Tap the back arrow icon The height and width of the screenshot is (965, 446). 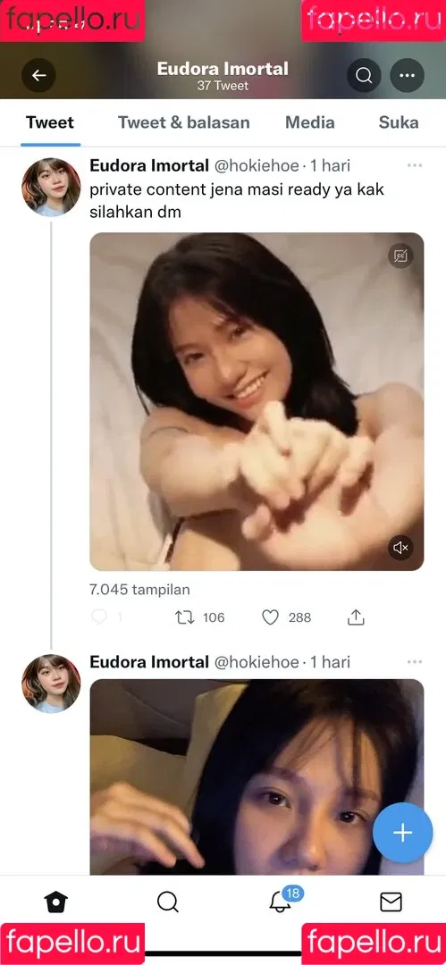click(38, 76)
